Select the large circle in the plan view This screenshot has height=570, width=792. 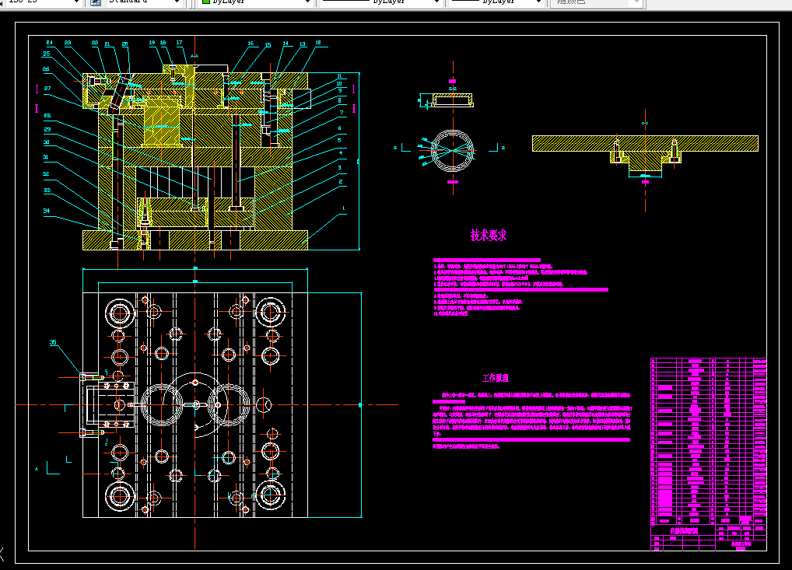[195, 405]
